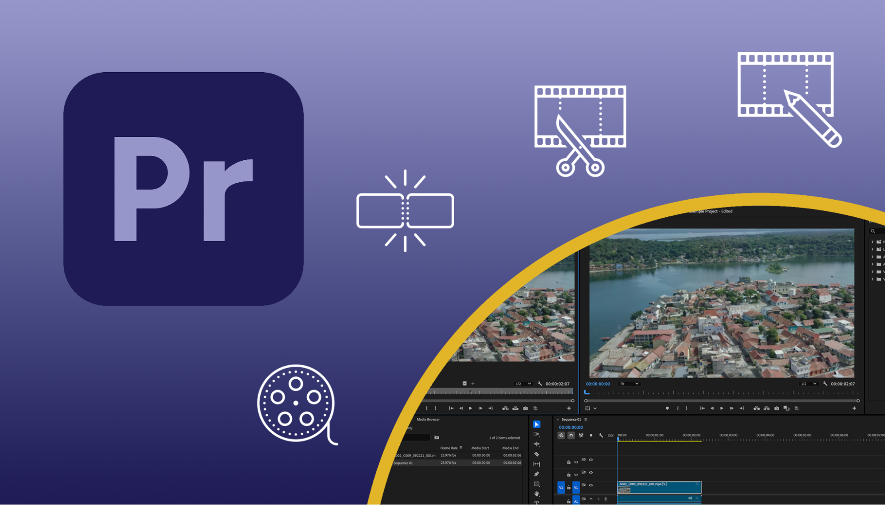The height and width of the screenshot is (505, 885).
Task: Go to In point in Program monitor
Action: coord(702,408)
